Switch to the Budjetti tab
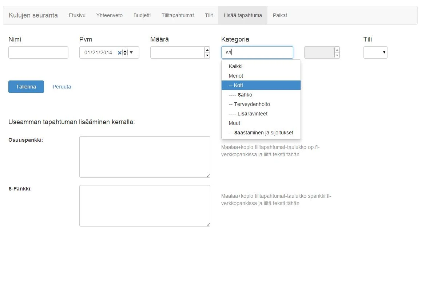 click(x=142, y=15)
